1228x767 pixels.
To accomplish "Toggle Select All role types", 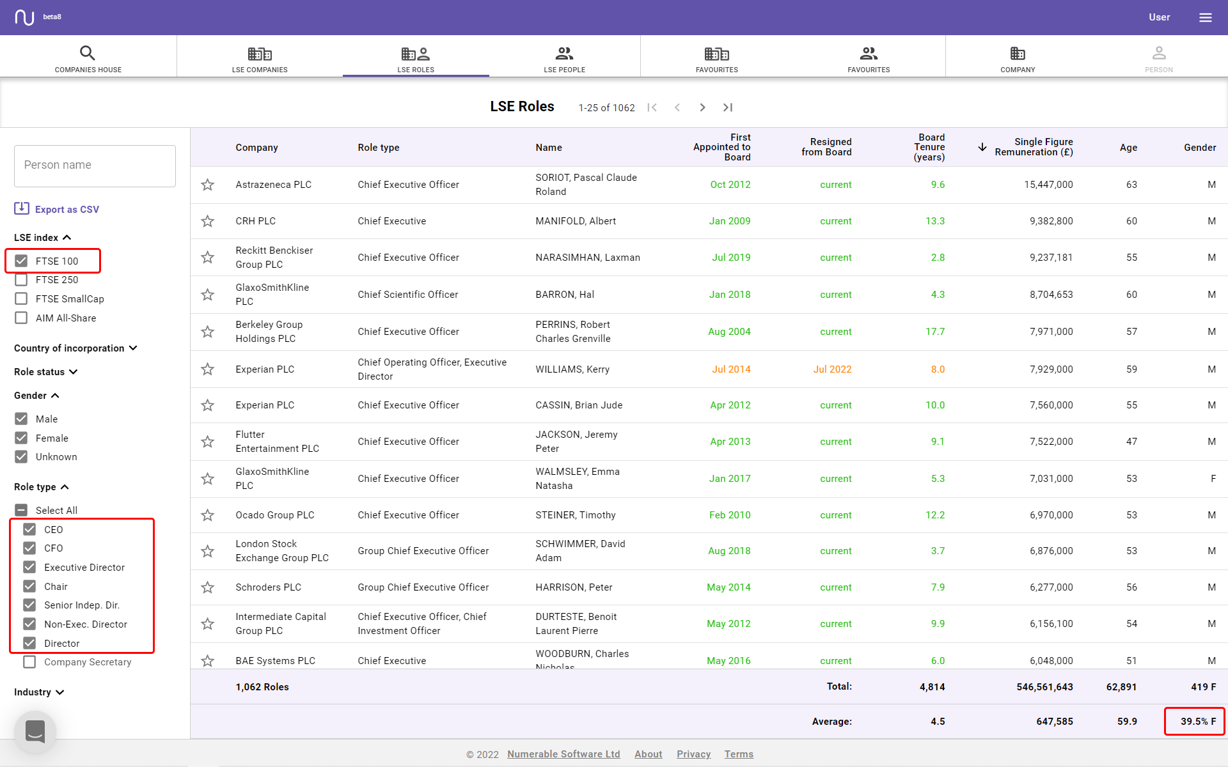I will tap(21, 510).
